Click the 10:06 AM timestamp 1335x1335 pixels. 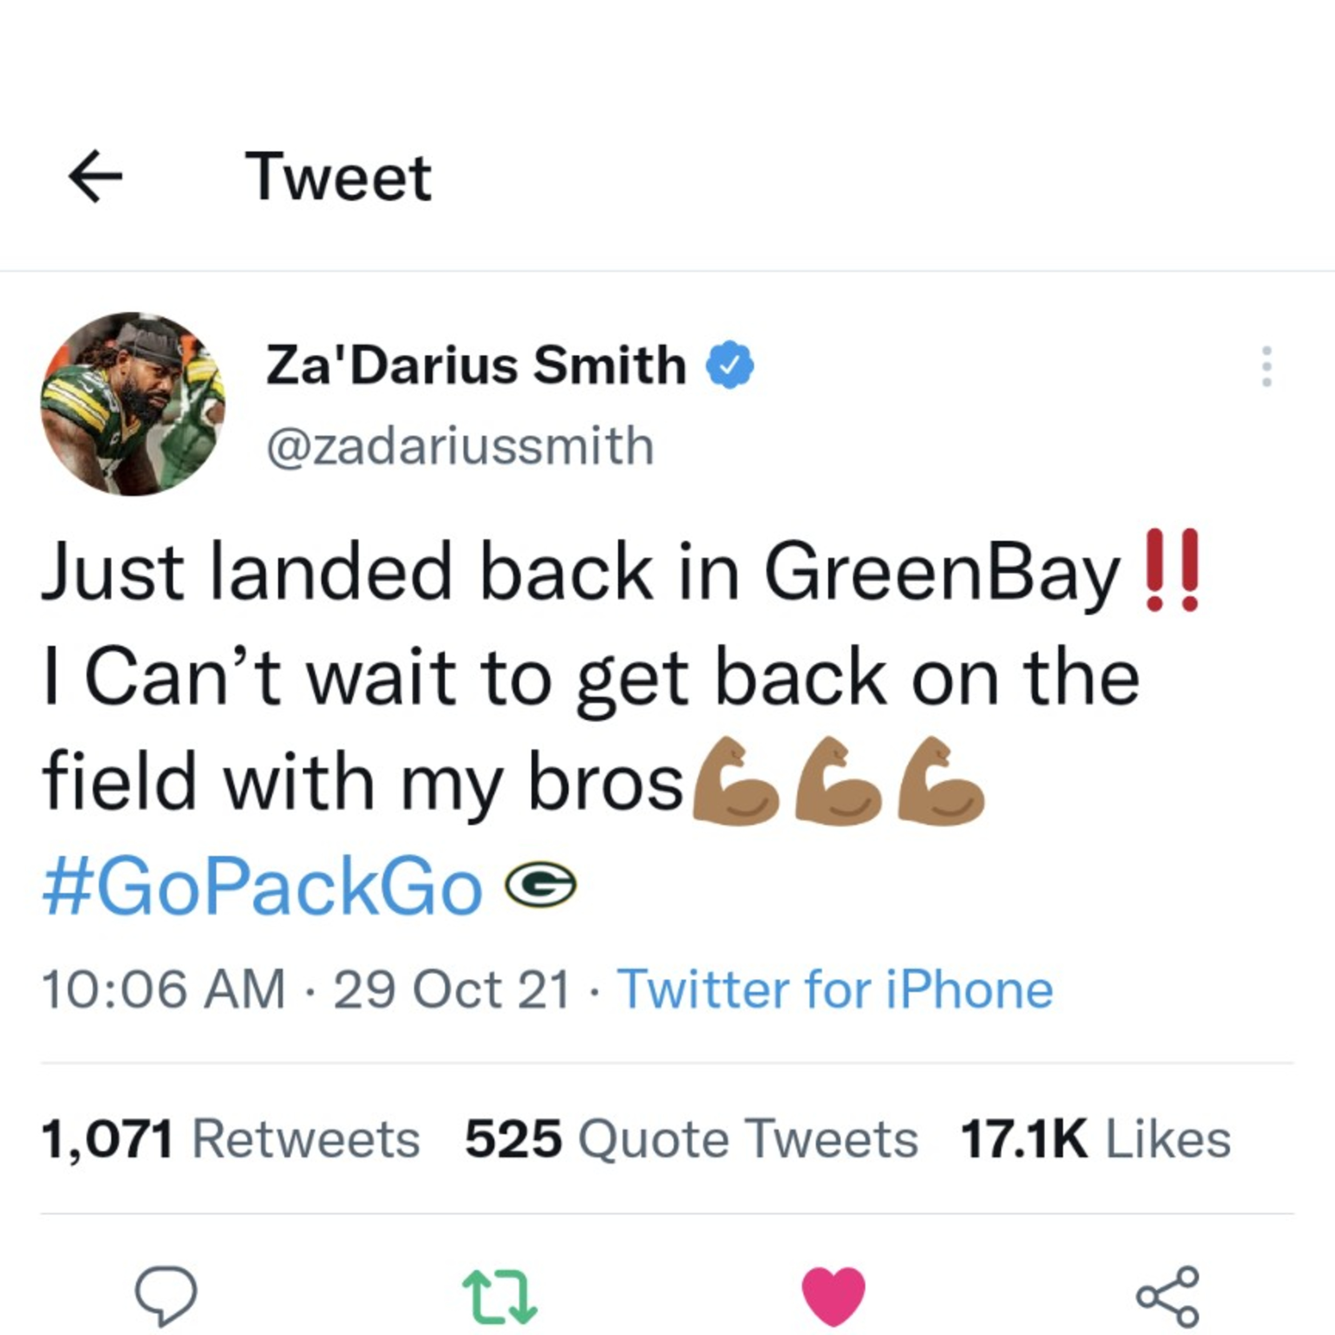coord(164,989)
